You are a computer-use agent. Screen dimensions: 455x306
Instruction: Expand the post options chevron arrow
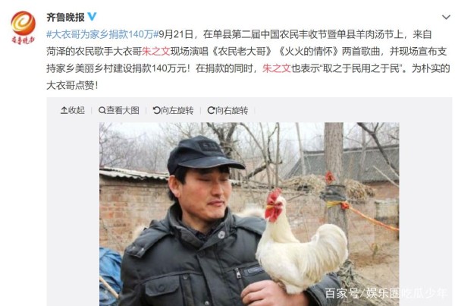pyautogui.click(x=446, y=17)
